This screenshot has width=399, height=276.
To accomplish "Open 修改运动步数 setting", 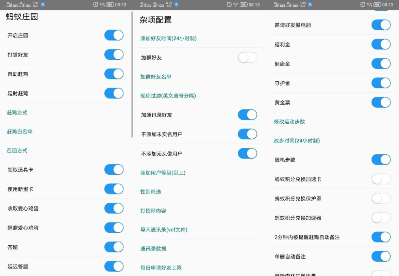I will (x=333, y=122).
